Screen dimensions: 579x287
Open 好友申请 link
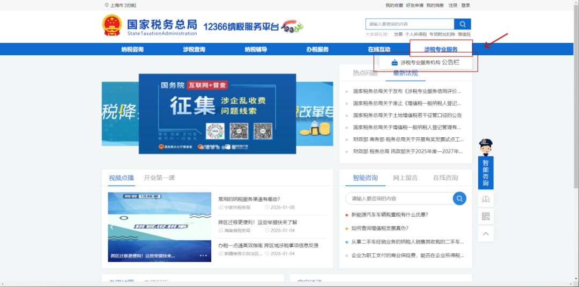coord(414,5)
